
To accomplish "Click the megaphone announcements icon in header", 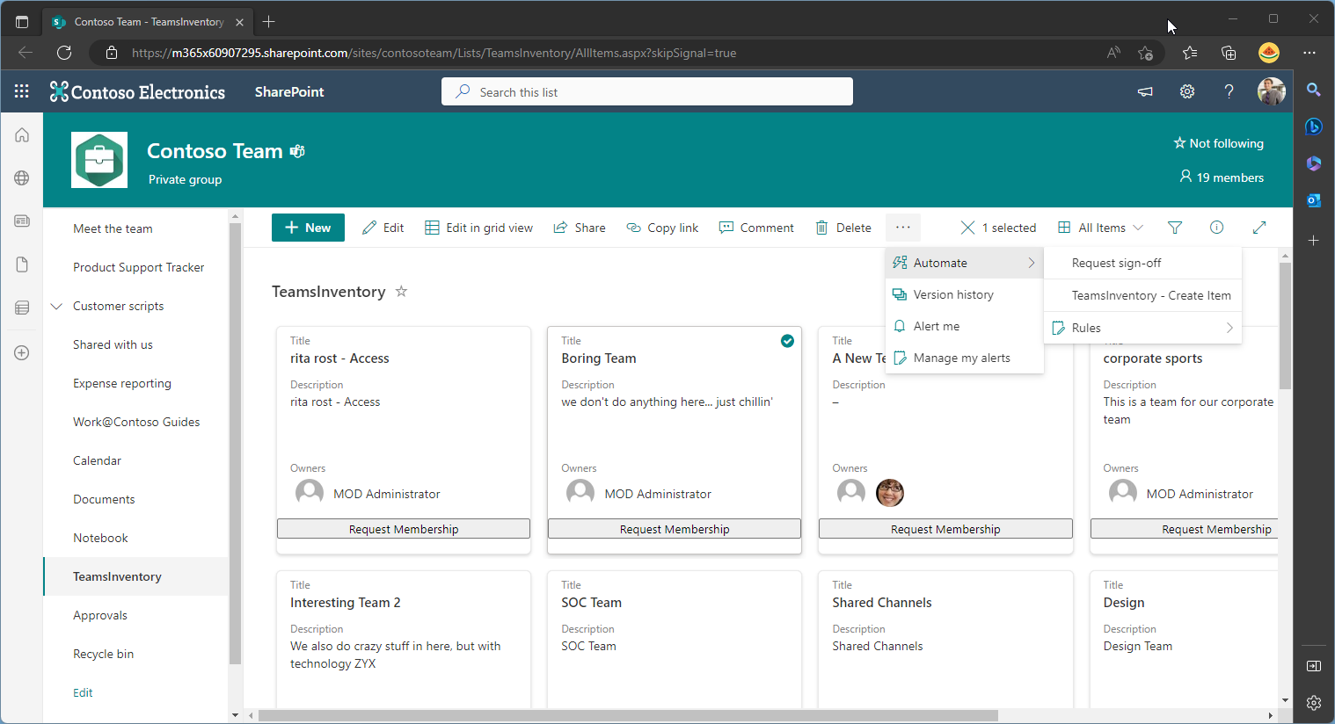I will 1145,91.
